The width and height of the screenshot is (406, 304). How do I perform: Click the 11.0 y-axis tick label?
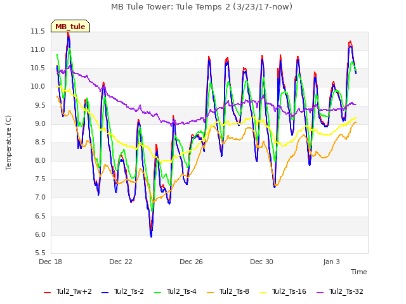click(38, 50)
